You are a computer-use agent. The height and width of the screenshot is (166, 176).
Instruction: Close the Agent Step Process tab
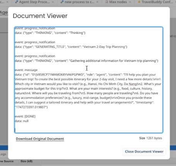click(53, 2)
